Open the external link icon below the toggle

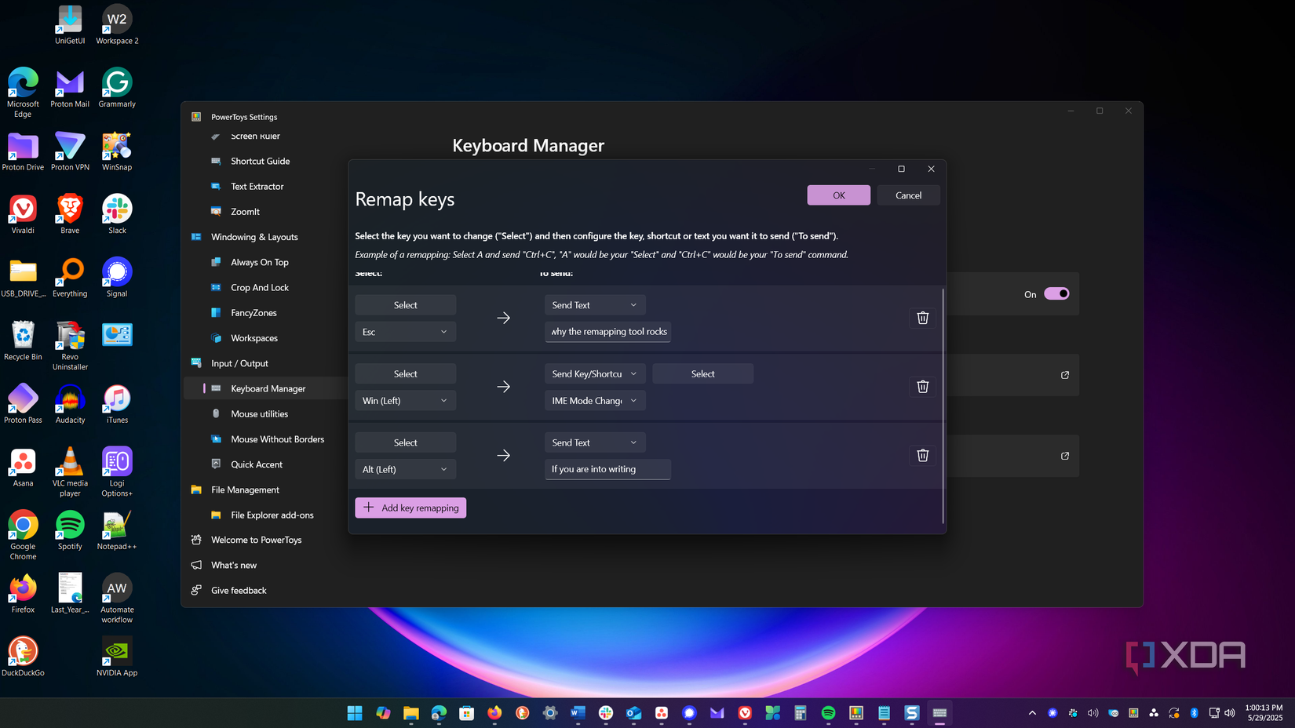pos(1064,375)
